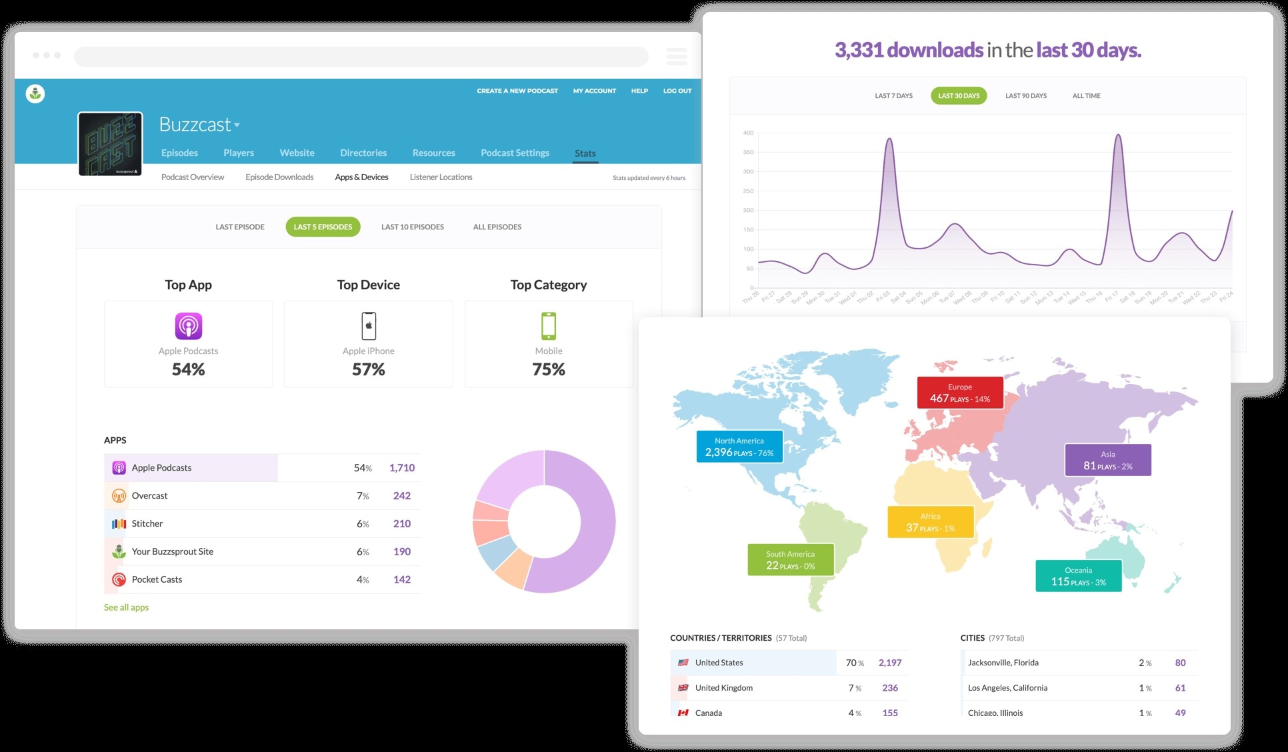Viewport: 1288px width, 752px height.
Task: Open the Stats tab
Action: coord(585,153)
